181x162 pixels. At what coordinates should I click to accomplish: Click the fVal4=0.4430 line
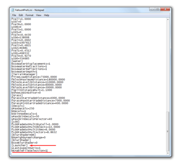[x=21, y=35]
